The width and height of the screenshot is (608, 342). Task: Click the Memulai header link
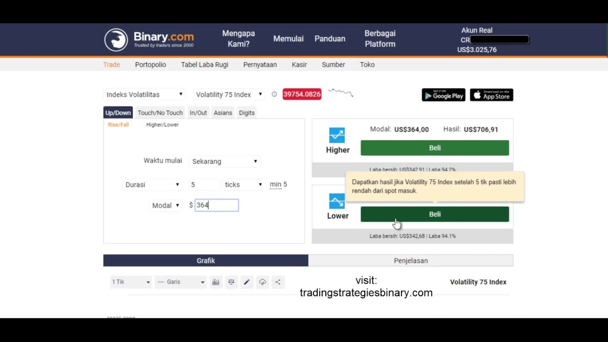288,39
